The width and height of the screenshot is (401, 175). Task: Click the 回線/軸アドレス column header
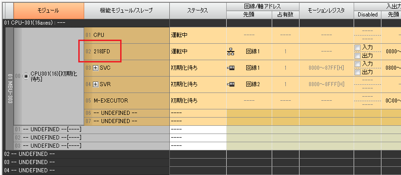263,7
